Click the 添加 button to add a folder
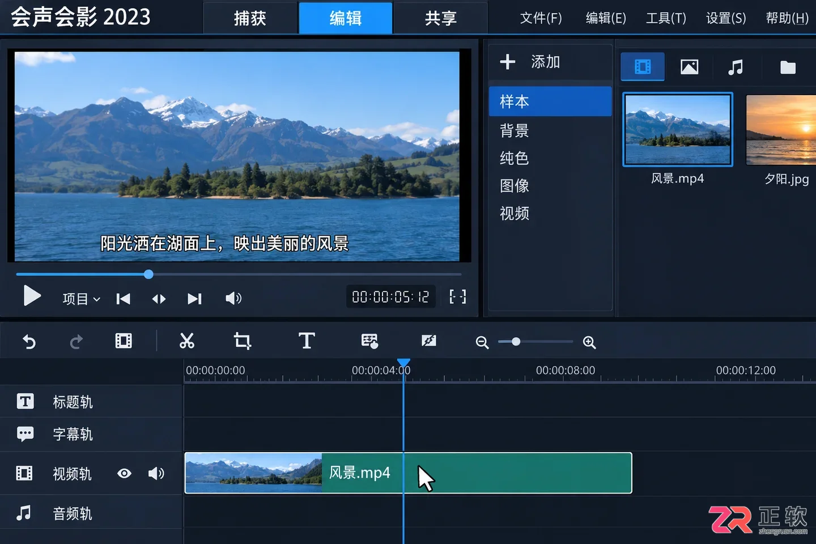The width and height of the screenshot is (816, 544). pyautogui.click(x=530, y=62)
